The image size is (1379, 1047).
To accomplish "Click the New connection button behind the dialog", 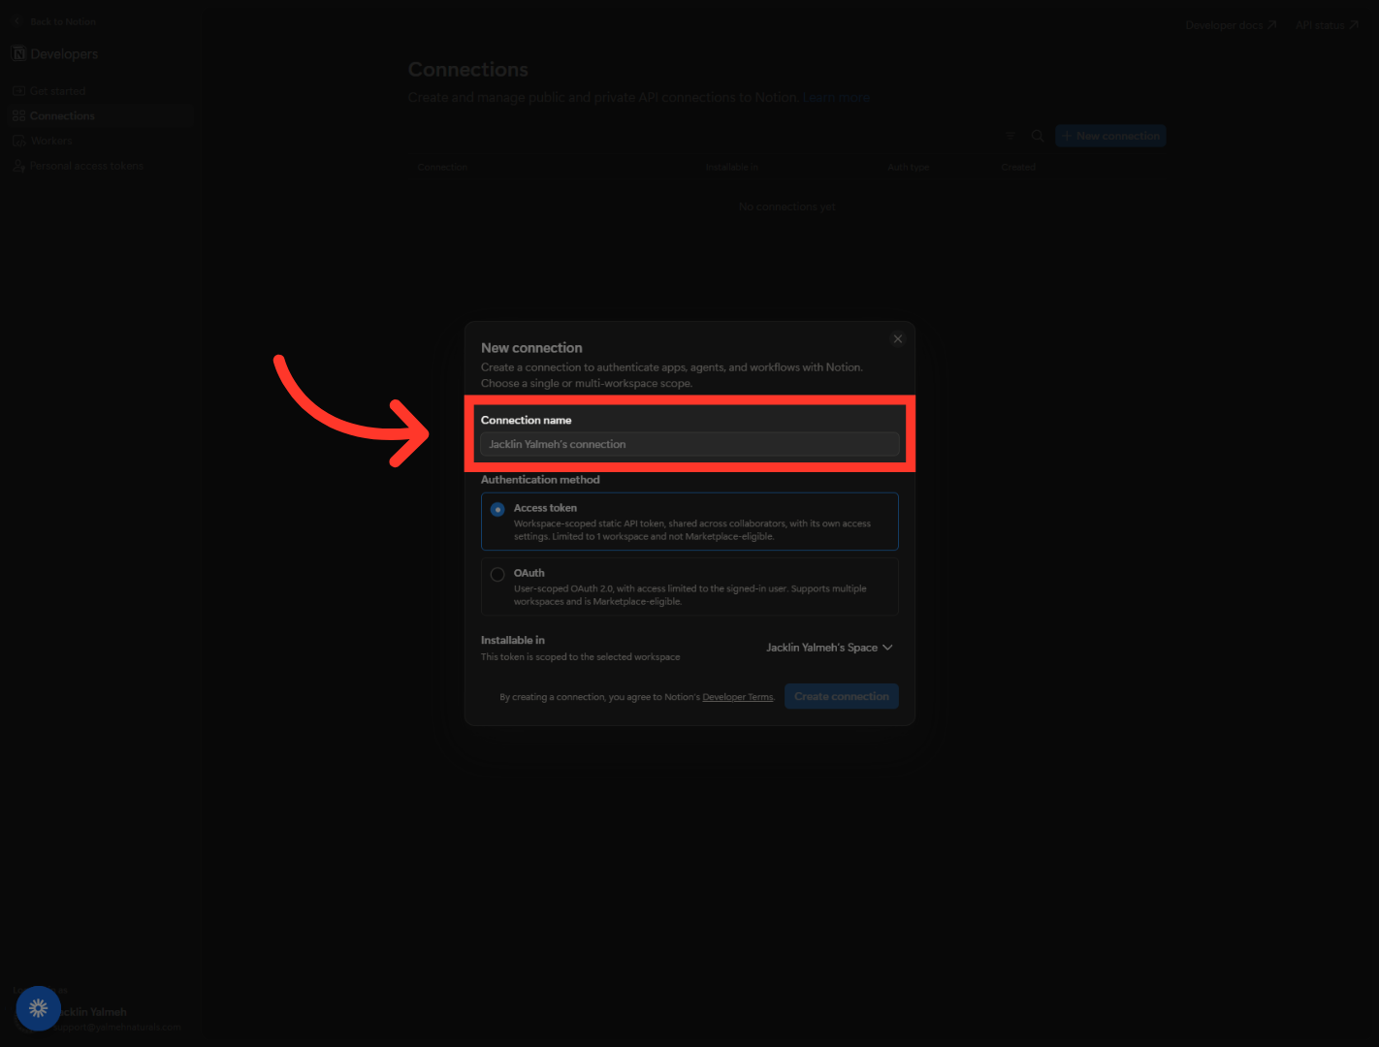I will pos(1110,136).
